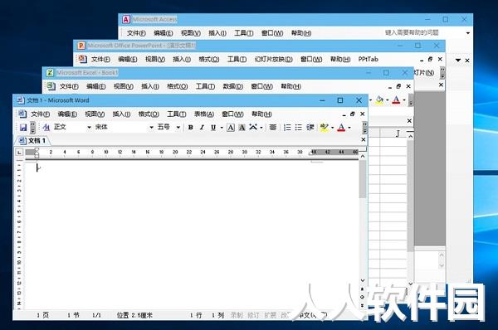Open 文件(F) menu in Word
Image resolution: width=498 pixels, height=330 pixels.
(x=41, y=114)
